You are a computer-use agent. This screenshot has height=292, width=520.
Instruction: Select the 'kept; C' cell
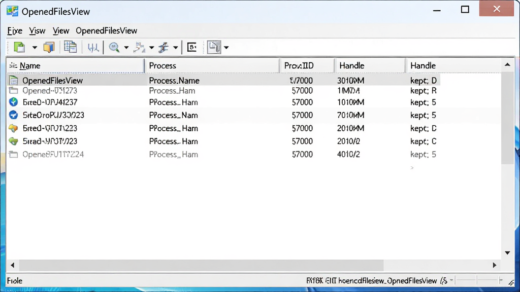[423, 141]
